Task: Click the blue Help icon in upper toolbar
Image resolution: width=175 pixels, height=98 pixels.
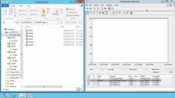Action: (x=109, y=8)
